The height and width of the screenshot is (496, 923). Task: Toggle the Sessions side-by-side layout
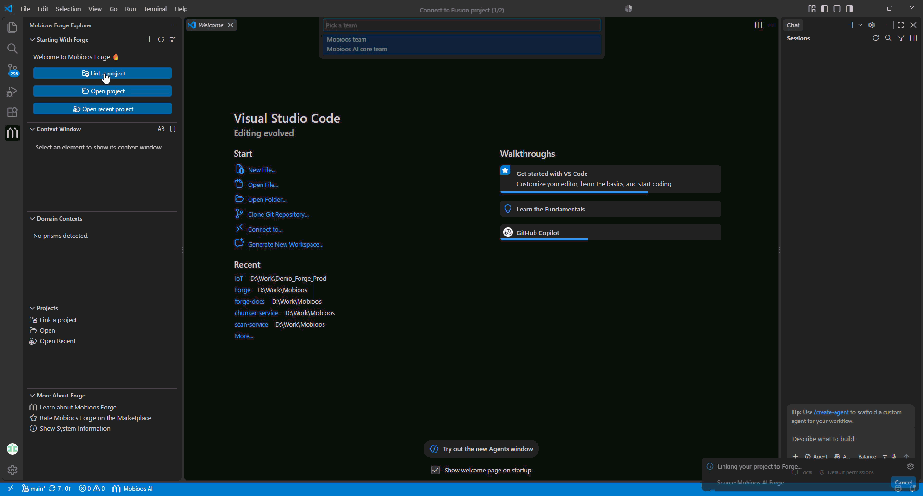913,38
